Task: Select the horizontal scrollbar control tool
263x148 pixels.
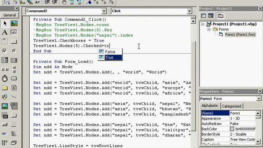Action: 5,69
